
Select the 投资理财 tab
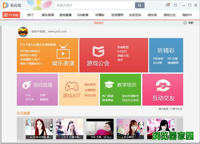point(117,15)
